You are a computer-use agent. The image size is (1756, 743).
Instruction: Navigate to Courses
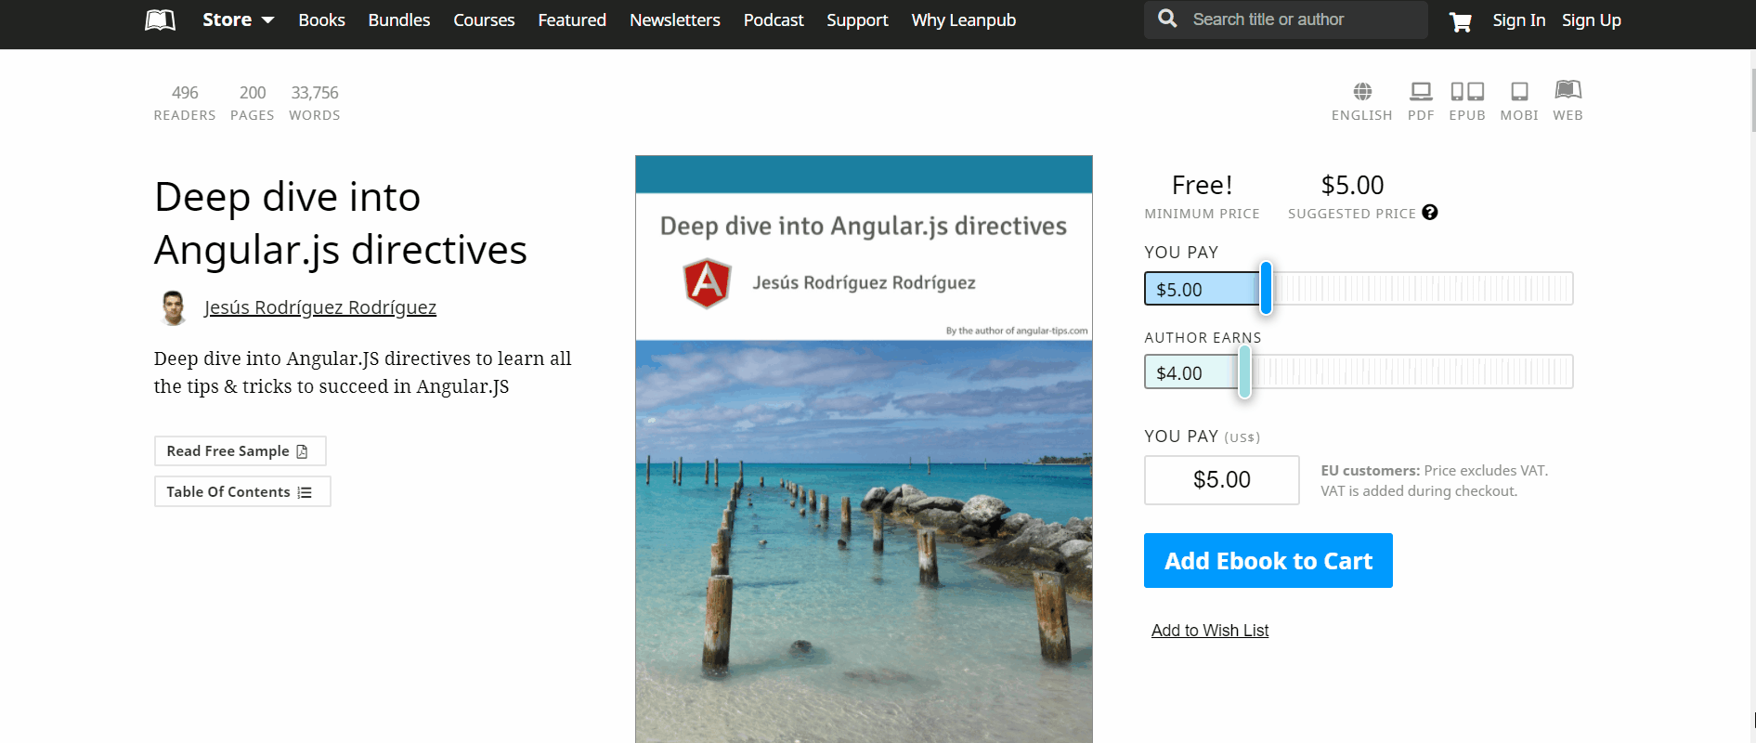coord(484,20)
